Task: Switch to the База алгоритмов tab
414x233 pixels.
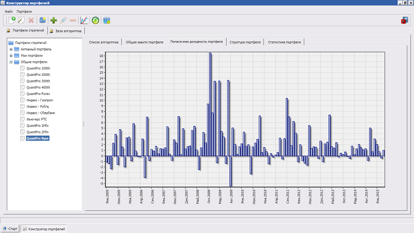Action: 66,31
